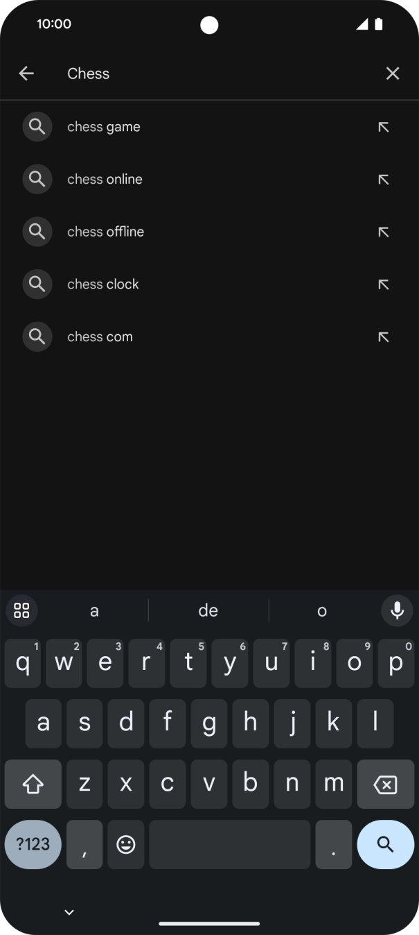This screenshot has width=419, height=935.
Task: Open the Gboard apps grid icon
Action: (x=21, y=610)
